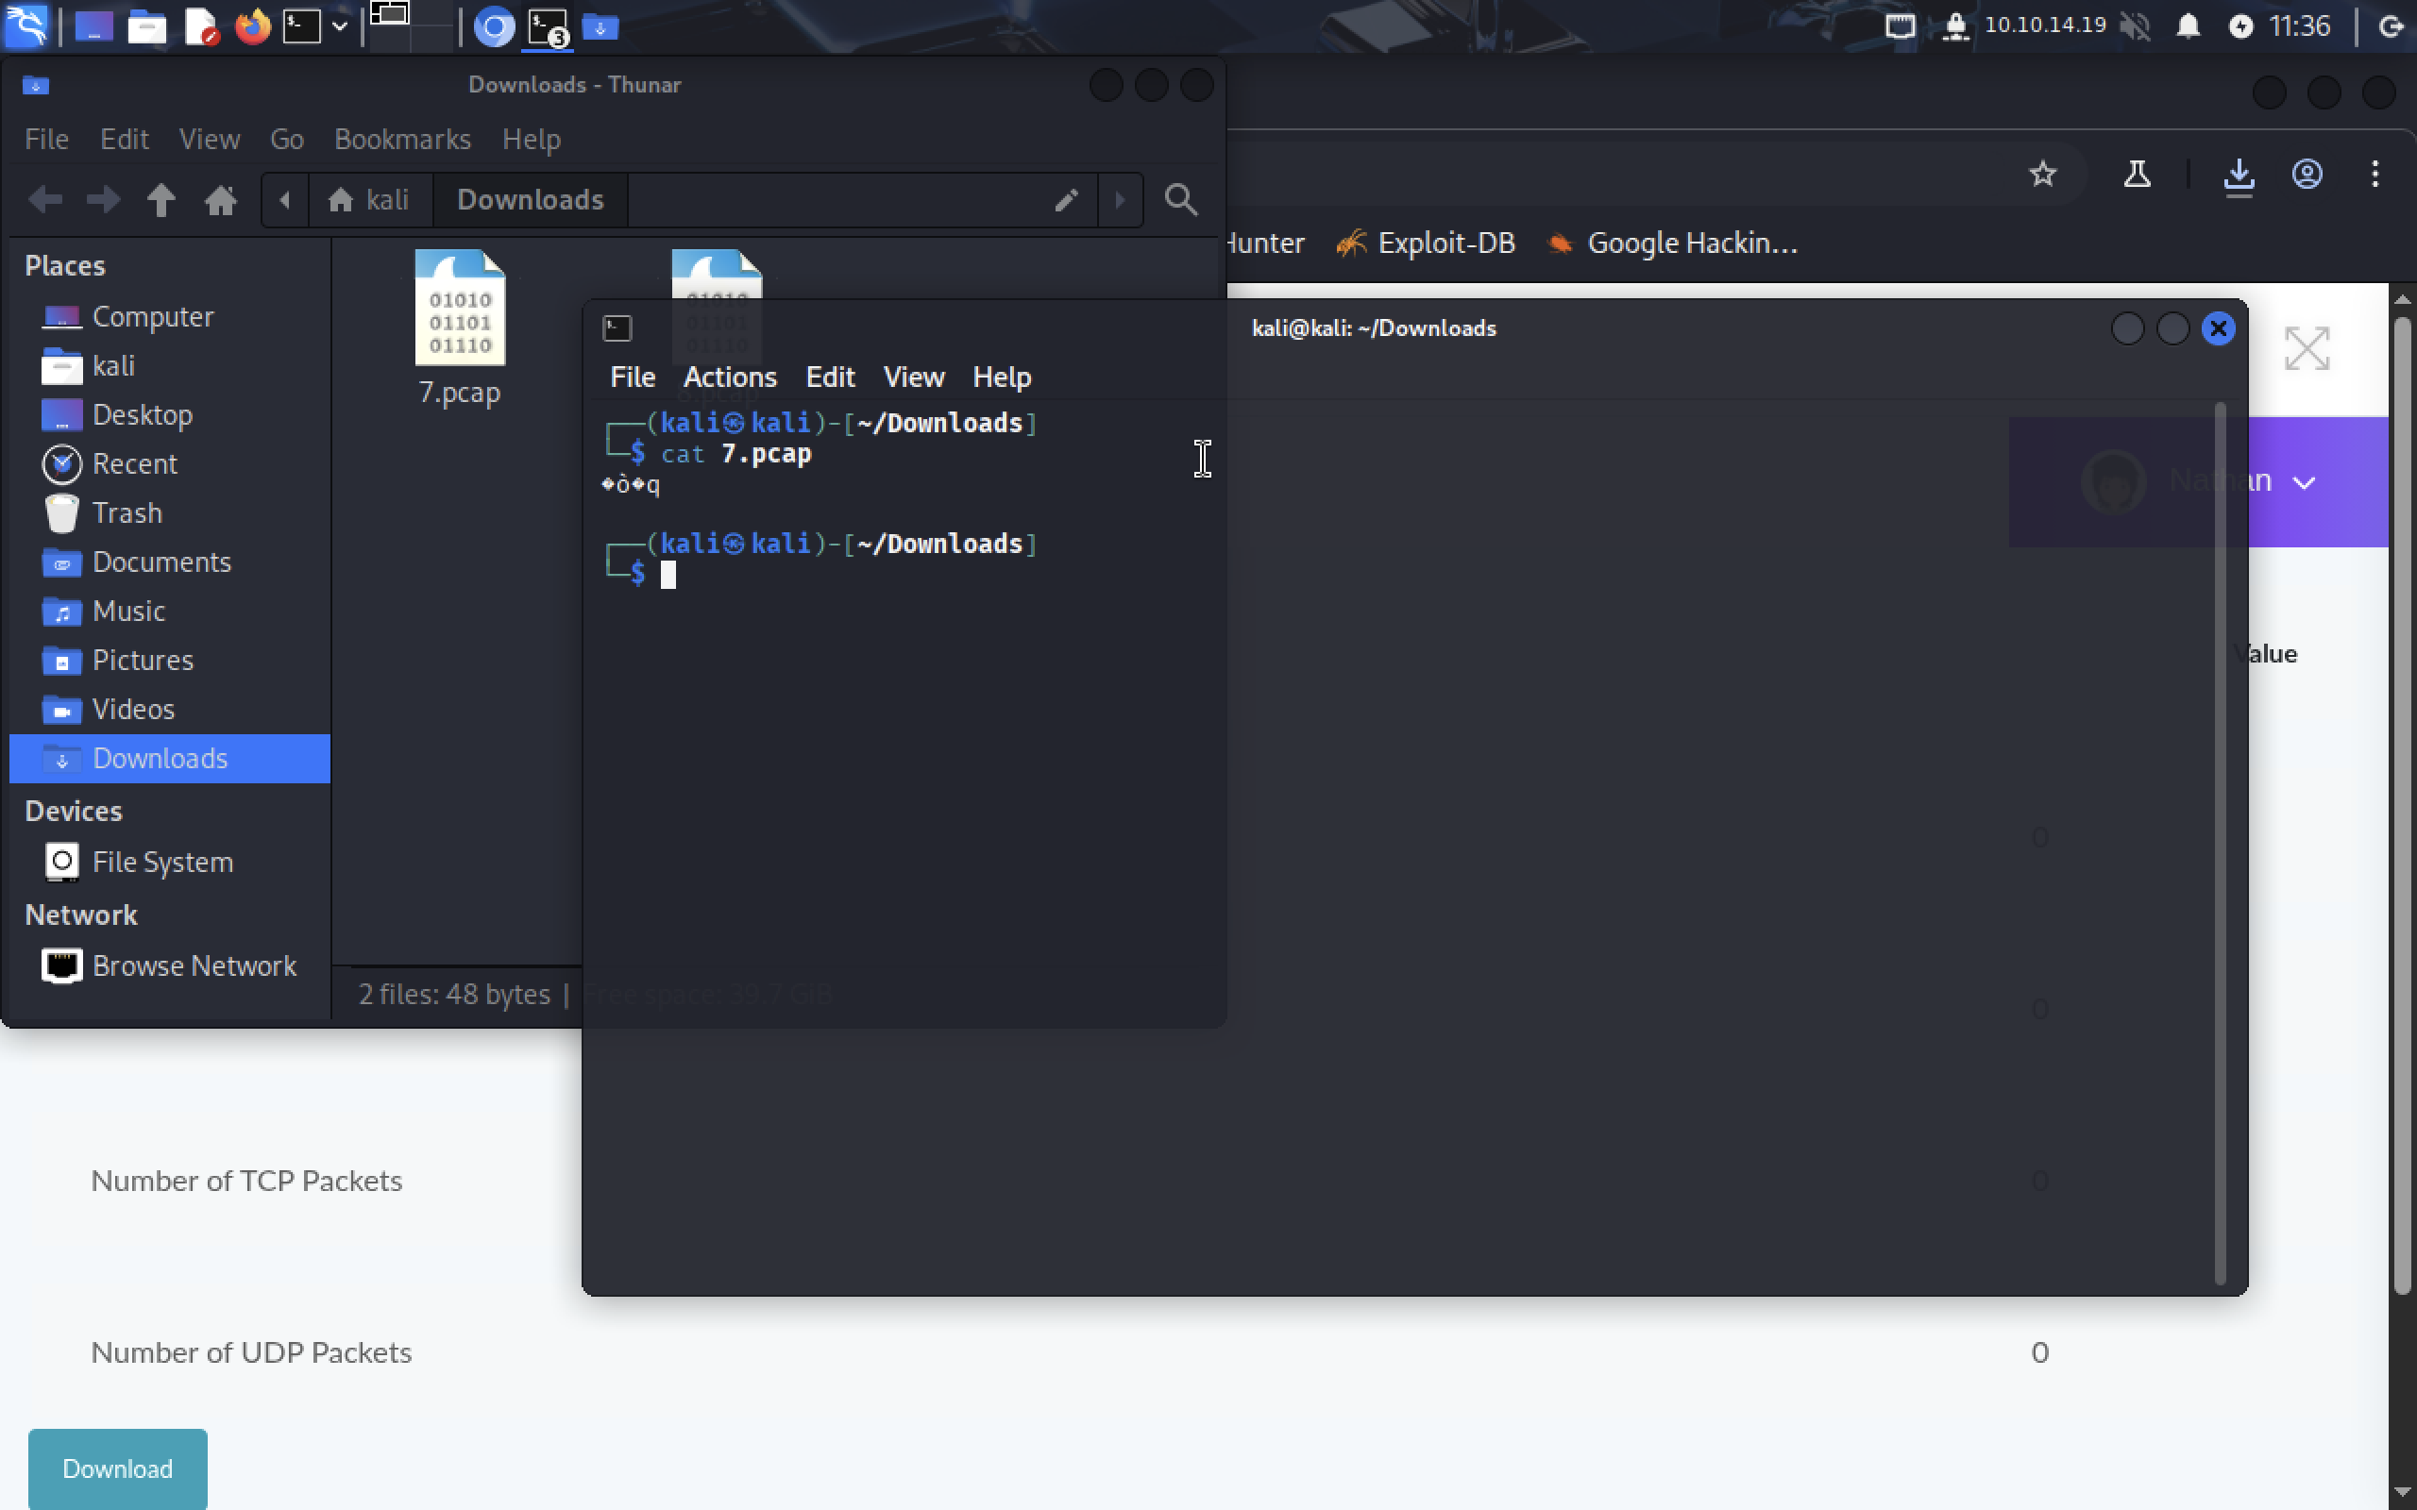2417x1510 pixels.
Task: Go to parent folder in Thunar
Action: [x=161, y=200]
